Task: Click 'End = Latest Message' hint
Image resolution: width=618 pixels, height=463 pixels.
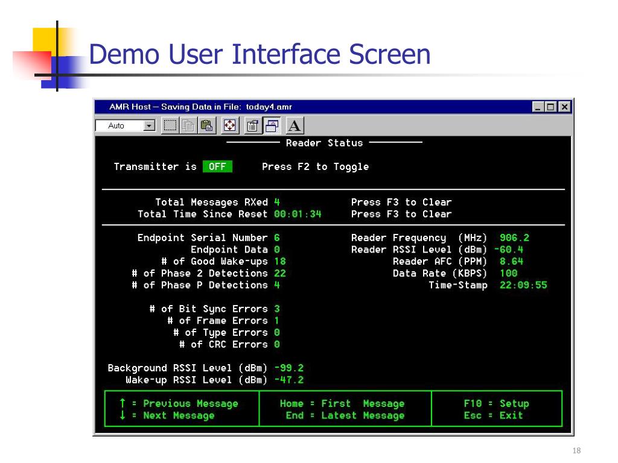Action: [x=345, y=415]
